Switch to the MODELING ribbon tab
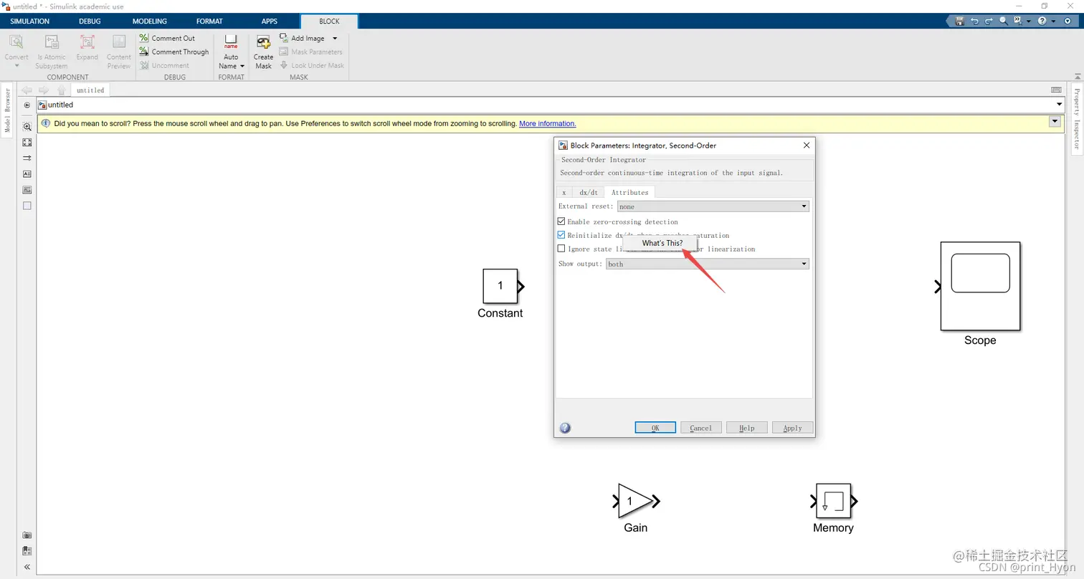 coord(149,21)
